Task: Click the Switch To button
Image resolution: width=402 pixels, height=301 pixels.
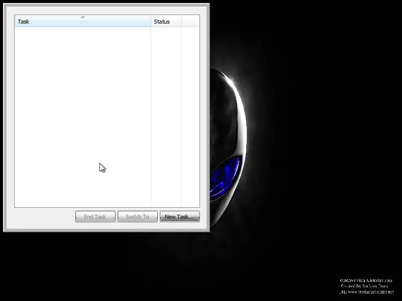Action: pyautogui.click(x=137, y=217)
